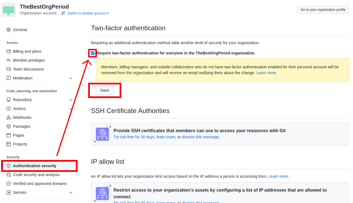Save two-factor authentication setting
Screen dimensions: 353x203
[105, 90]
